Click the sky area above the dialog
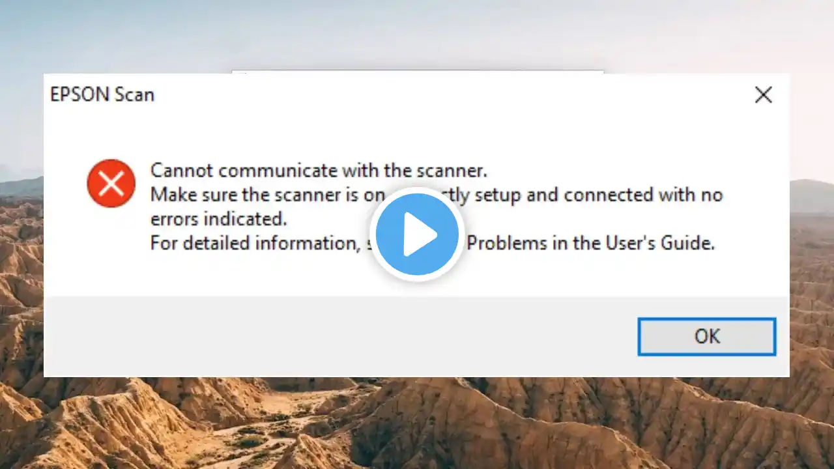834x469 pixels. click(x=417, y=33)
